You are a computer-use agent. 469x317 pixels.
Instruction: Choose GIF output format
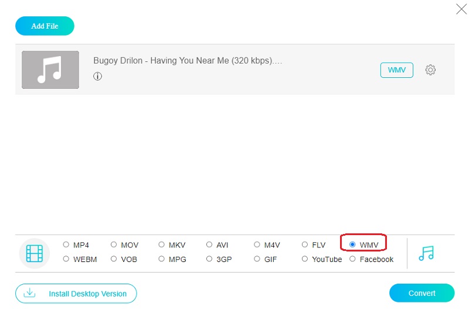(257, 259)
